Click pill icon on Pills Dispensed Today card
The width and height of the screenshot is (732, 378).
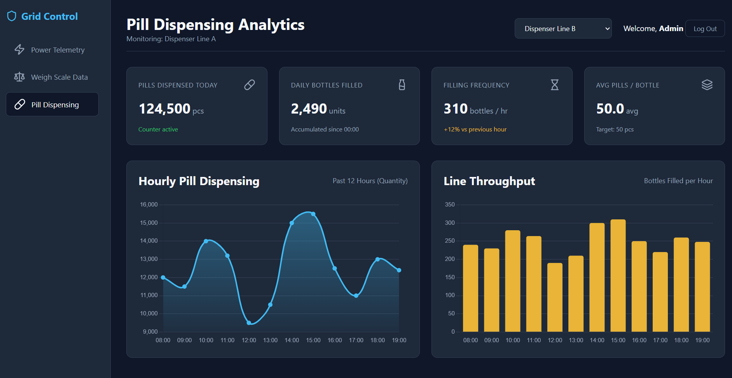point(250,85)
